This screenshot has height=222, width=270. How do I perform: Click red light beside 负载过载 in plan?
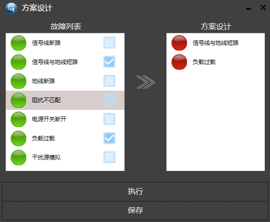click(179, 62)
